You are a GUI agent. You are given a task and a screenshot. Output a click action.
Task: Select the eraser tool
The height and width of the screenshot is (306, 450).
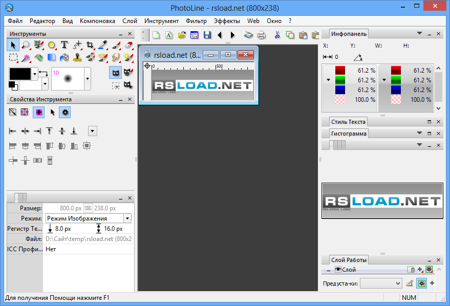coord(129,45)
